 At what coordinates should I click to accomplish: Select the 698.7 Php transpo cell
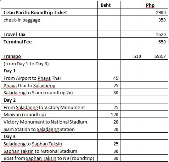point(156,56)
